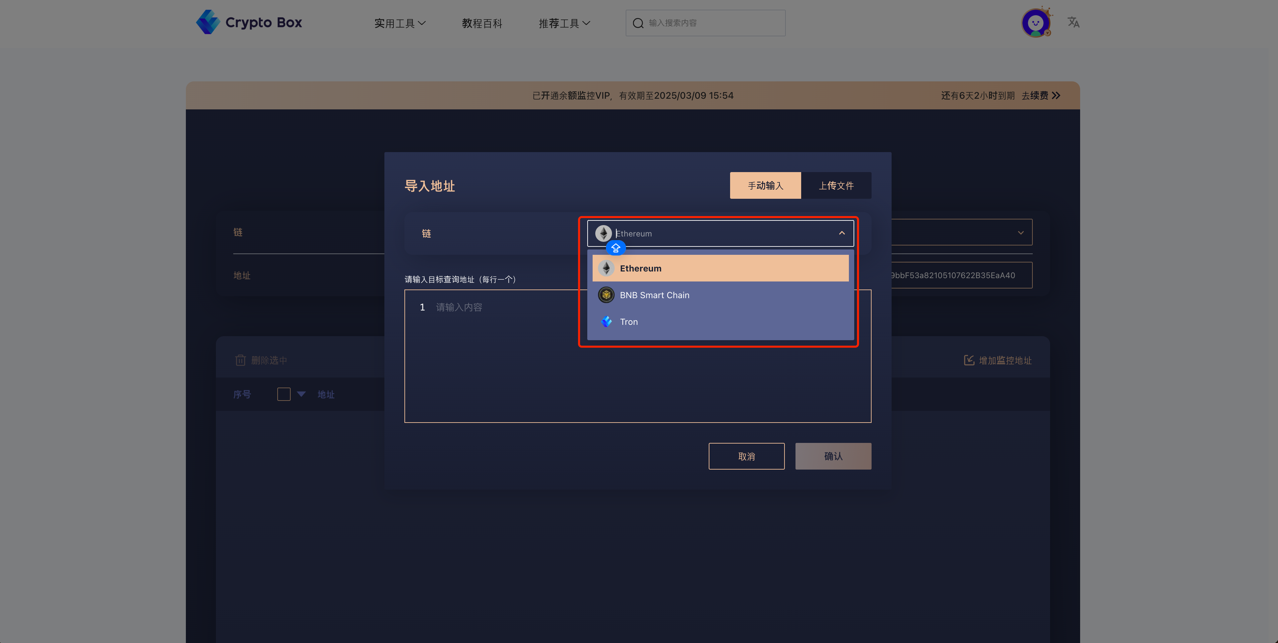Click the Ethereum option icon

(606, 268)
